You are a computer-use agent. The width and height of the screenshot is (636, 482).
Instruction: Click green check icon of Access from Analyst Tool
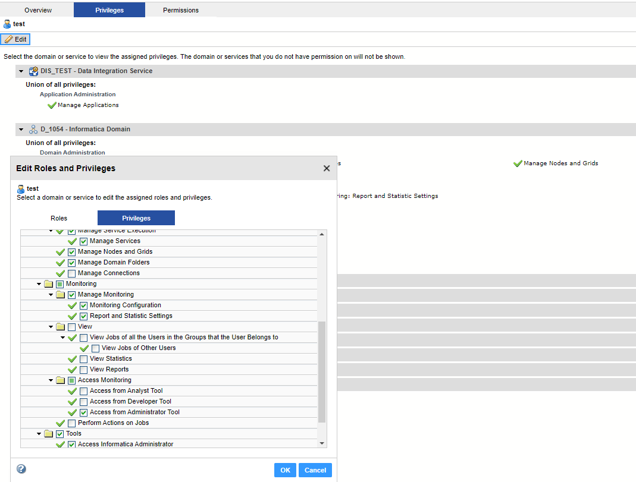[72, 391]
